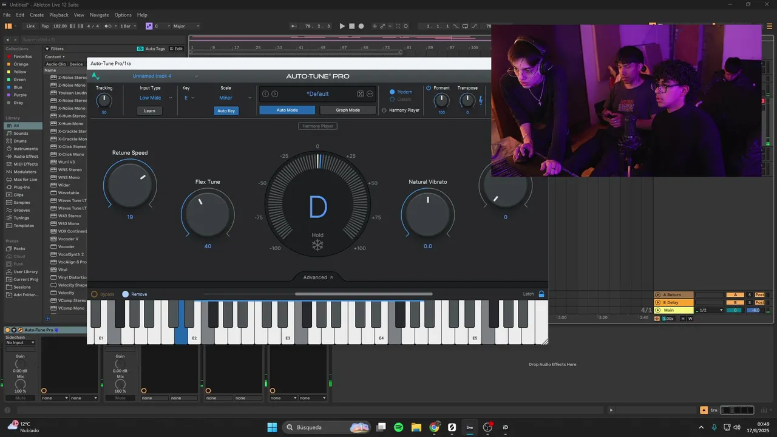Click the Stop button in the transport
The image size is (777, 437).
coord(351,26)
